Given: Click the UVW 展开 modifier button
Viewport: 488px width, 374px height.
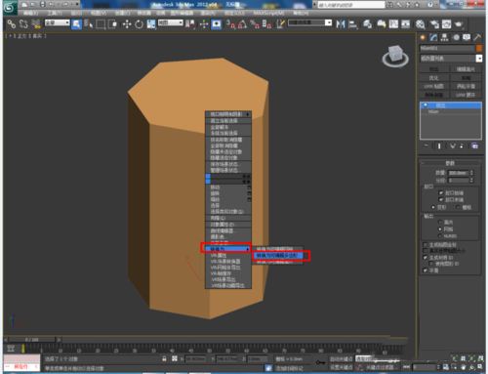Looking at the screenshot, I should tap(466, 95).
